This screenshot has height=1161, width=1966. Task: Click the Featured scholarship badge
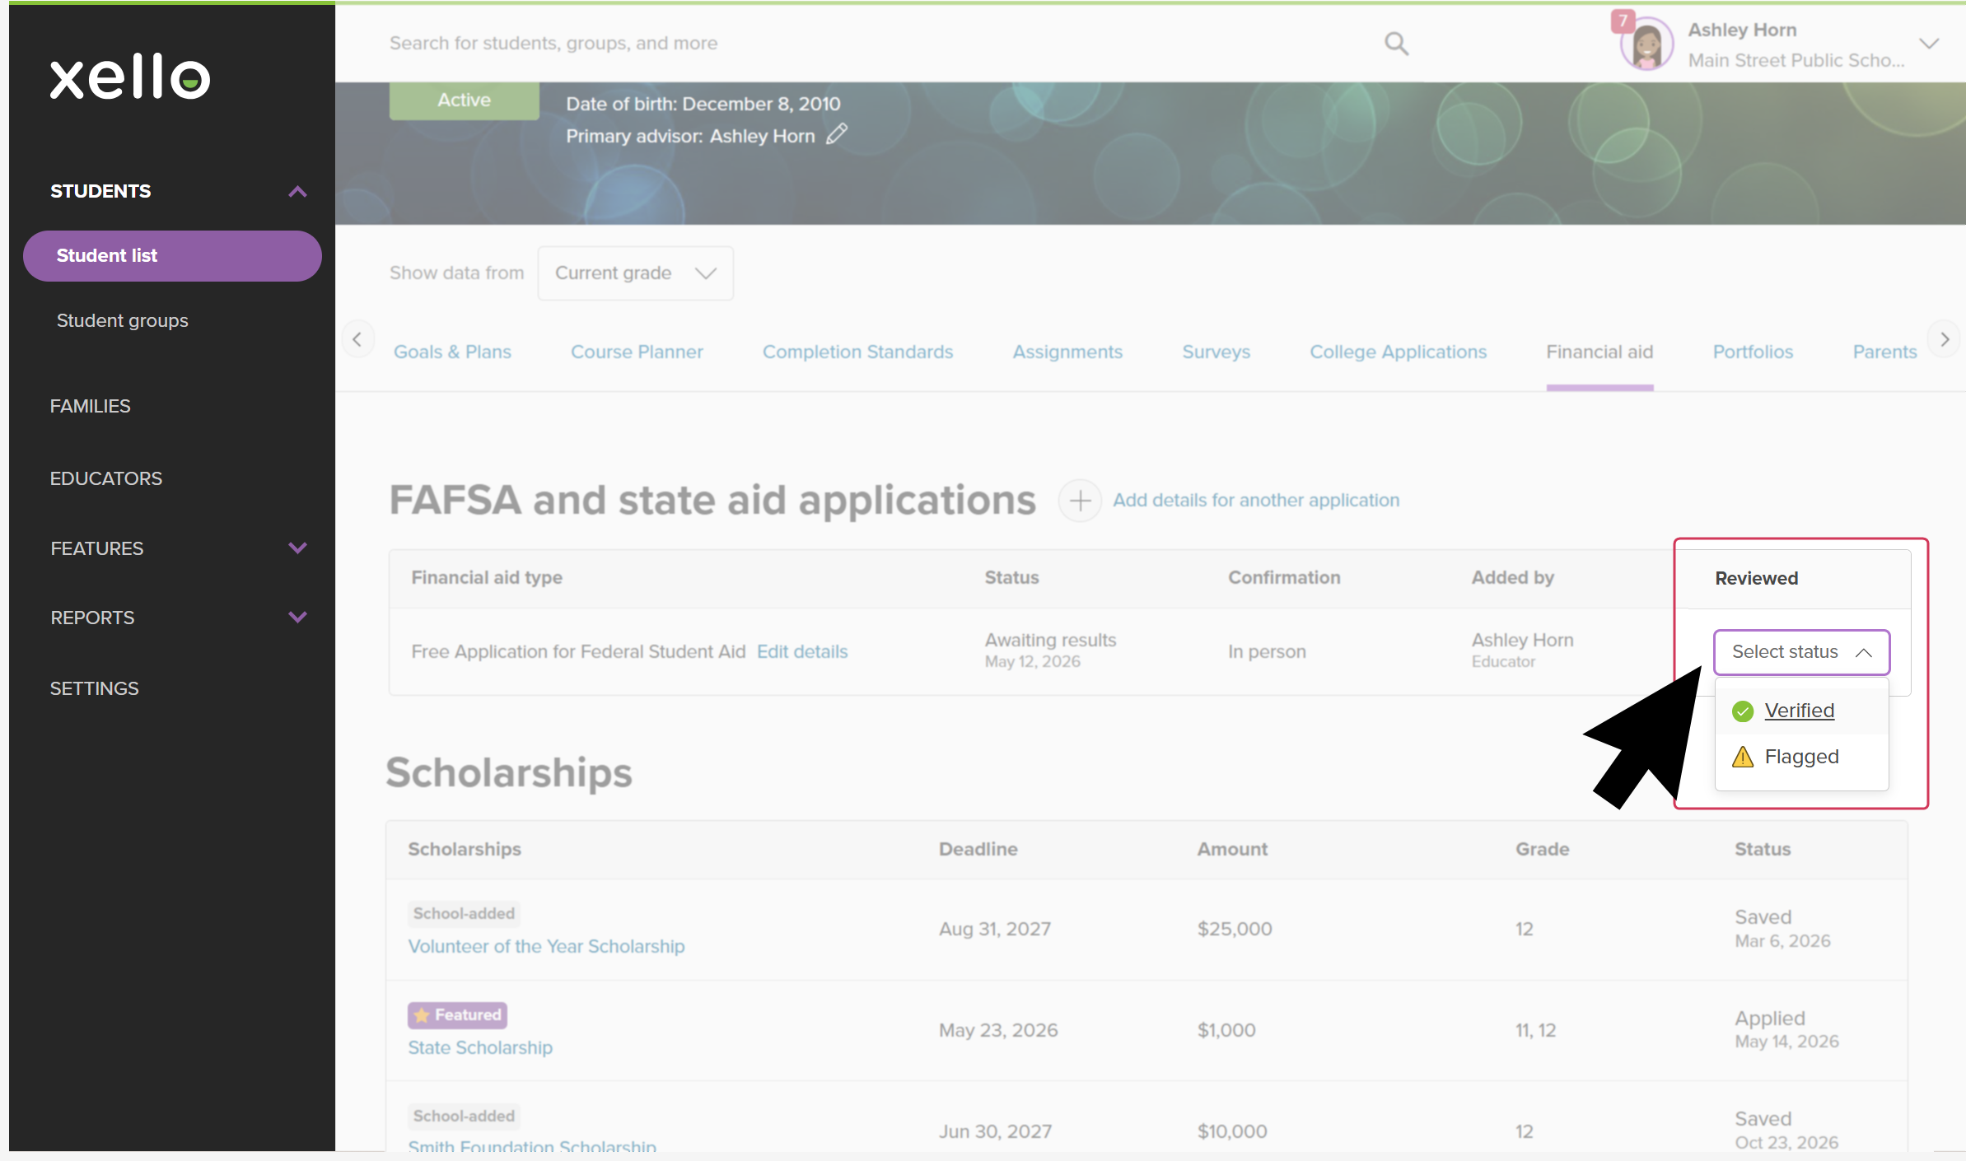click(x=457, y=1015)
